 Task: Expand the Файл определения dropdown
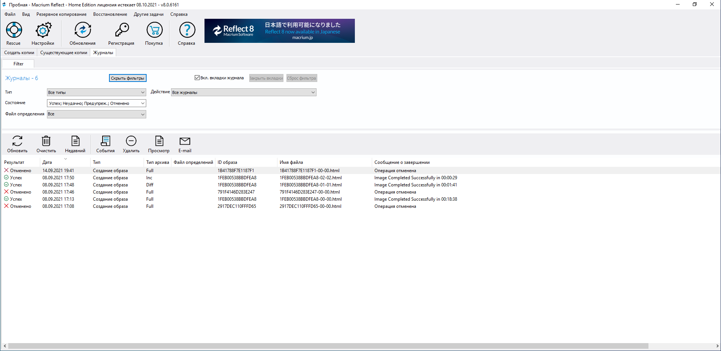pos(96,114)
